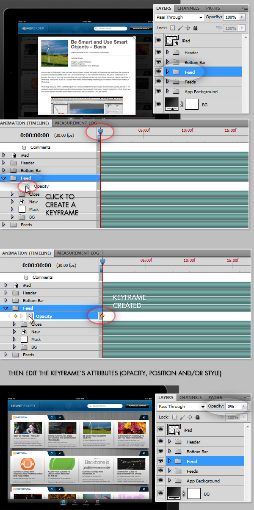Screen dimensions: 254x510
Task: Open Measurement Log tab in lower timeline panel
Action: click(x=78, y=253)
